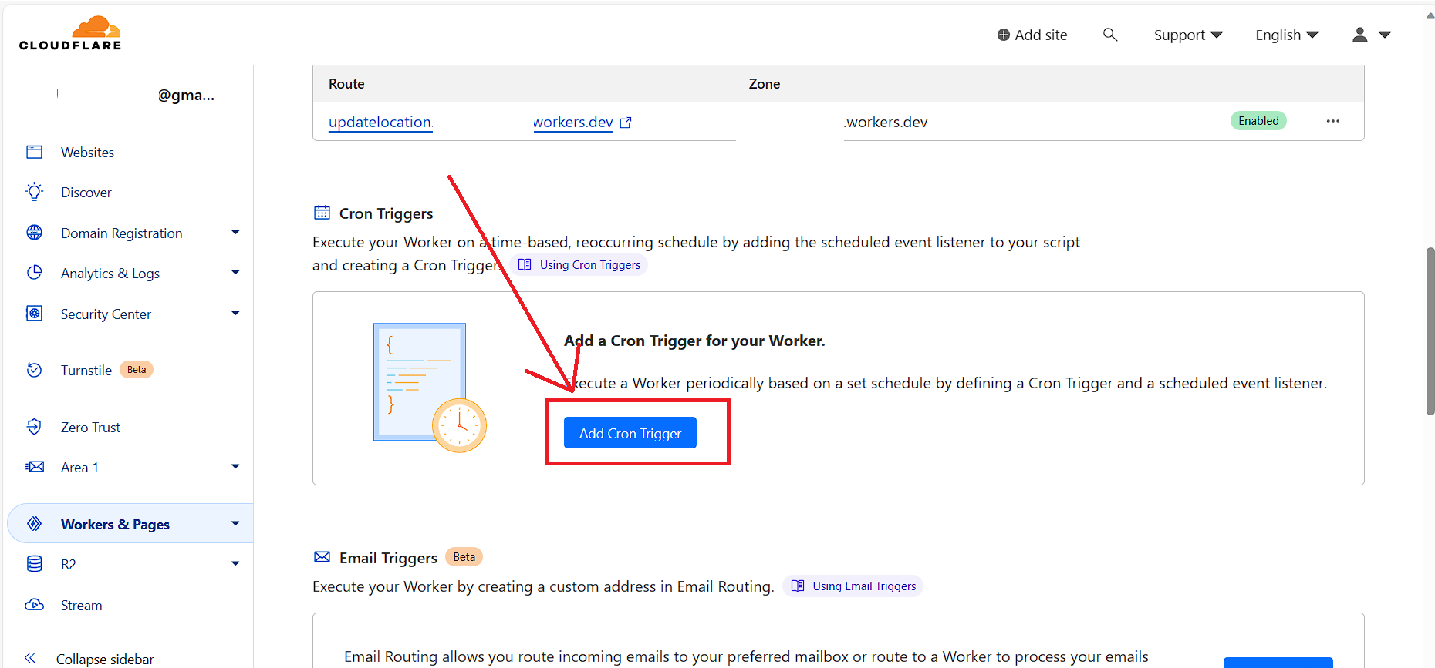Click the Collapse sidebar label

(x=105, y=660)
